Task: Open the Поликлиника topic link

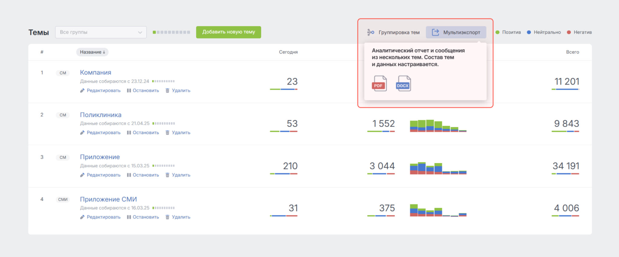Action: tap(101, 115)
